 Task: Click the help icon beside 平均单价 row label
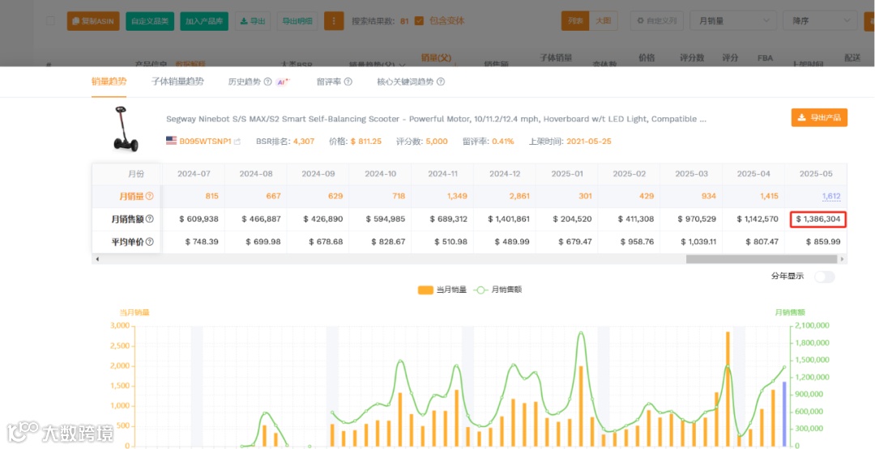150,242
